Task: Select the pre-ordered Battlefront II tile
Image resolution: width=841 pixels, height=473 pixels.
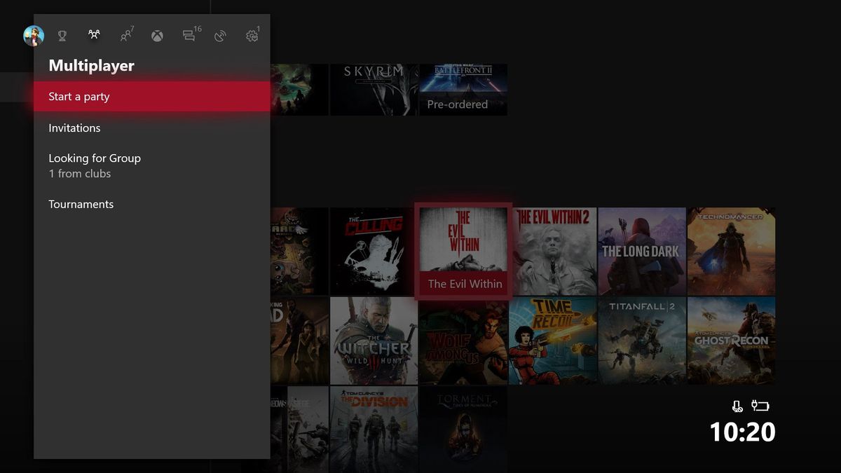Action: click(463, 89)
